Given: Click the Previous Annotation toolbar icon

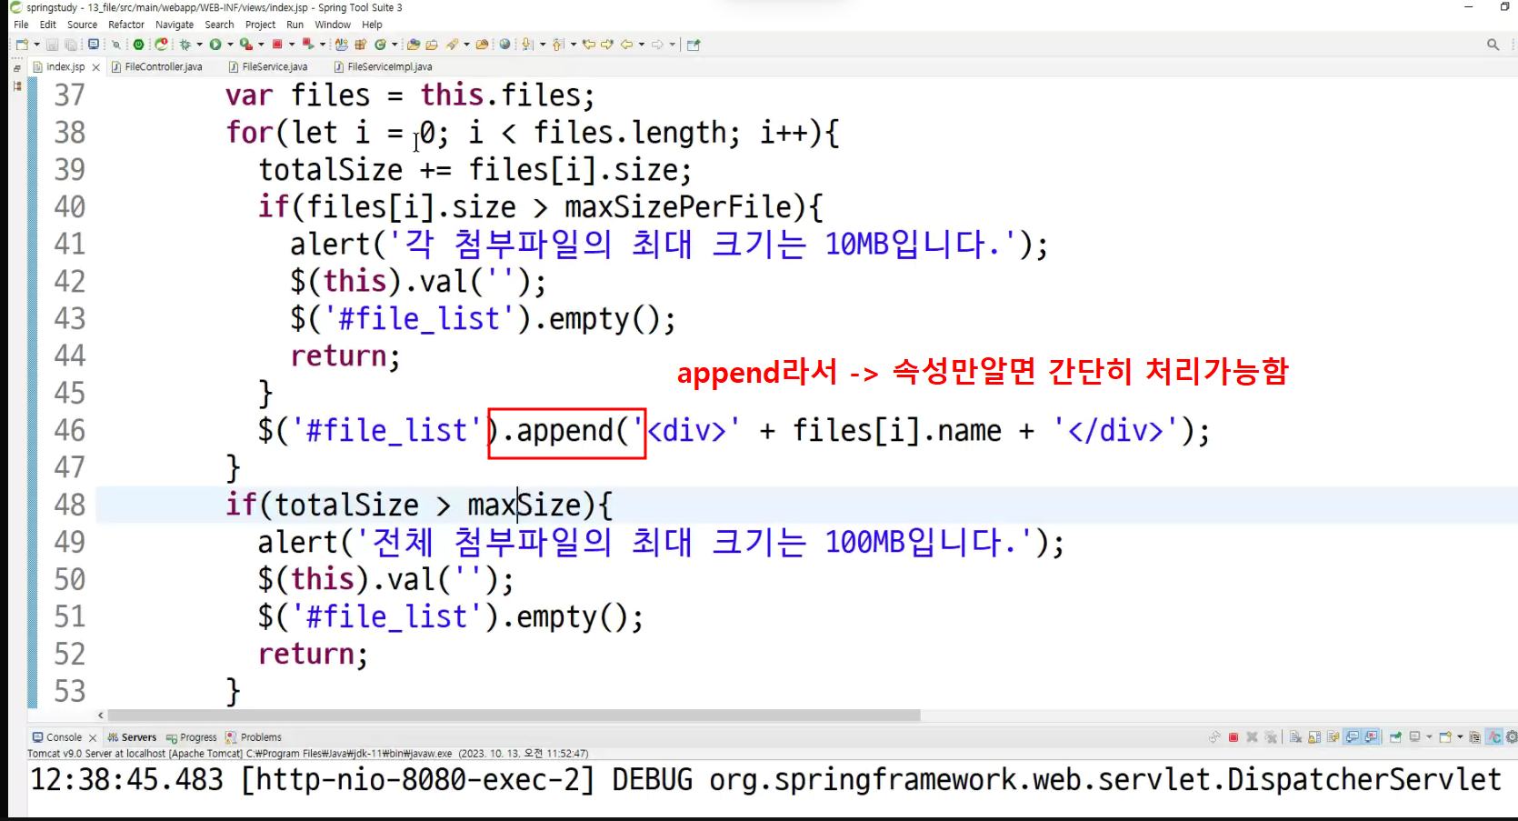Looking at the screenshot, I should (x=558, y=45).
